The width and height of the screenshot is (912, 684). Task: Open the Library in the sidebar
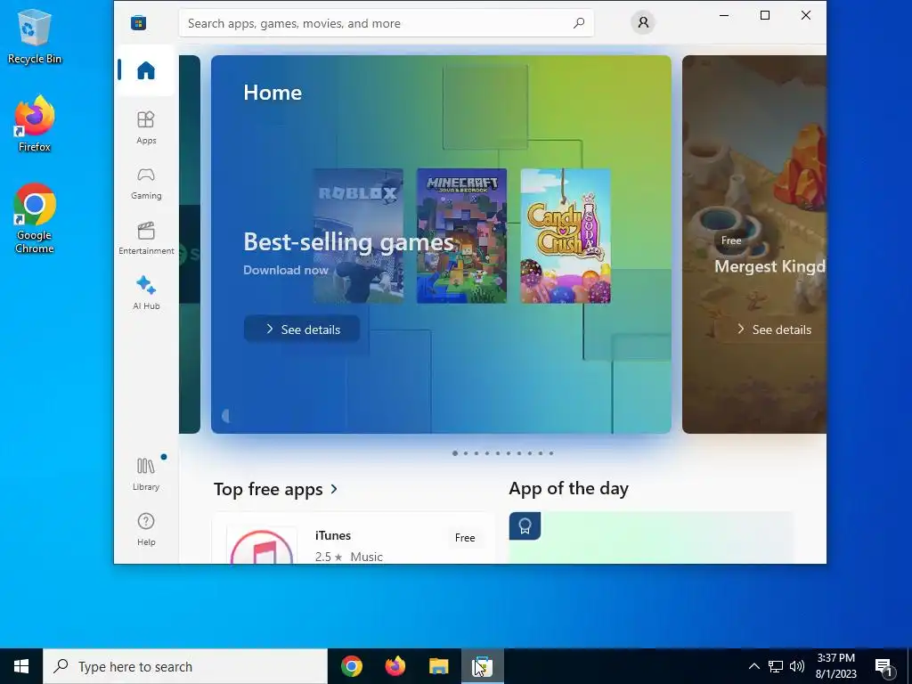point(146,474)
